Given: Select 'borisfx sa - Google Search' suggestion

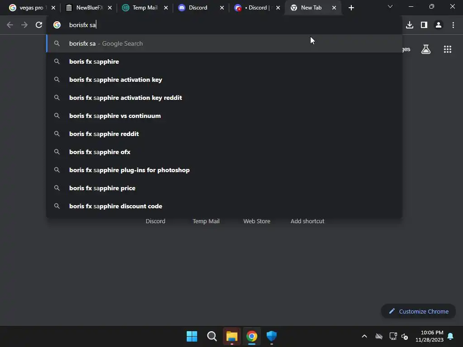Looking at the screenshot, I should pyautogui.click(x=224, y=43).
